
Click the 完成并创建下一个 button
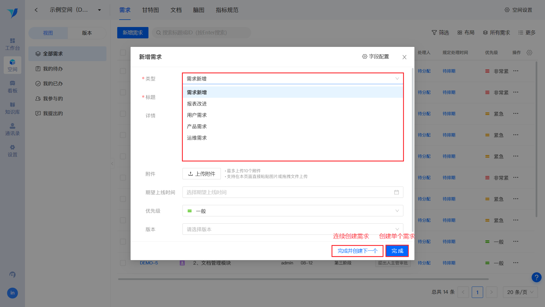(x=357, y=251)
